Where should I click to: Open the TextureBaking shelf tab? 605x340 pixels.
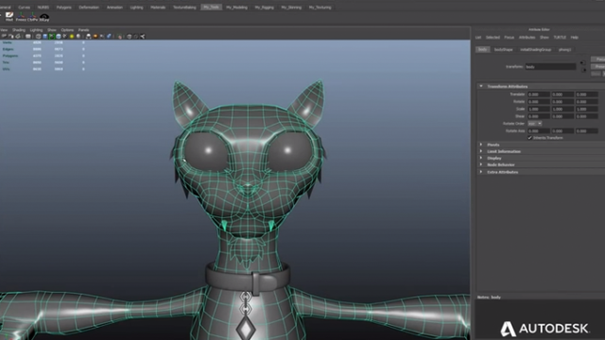(x=184, y=7)
